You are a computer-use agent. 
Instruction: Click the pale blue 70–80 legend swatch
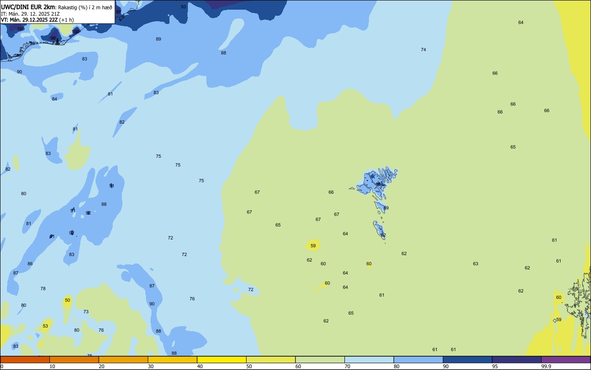369,359
